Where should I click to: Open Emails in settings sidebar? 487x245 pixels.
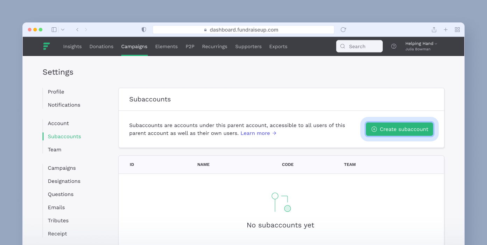coord(56,208)
